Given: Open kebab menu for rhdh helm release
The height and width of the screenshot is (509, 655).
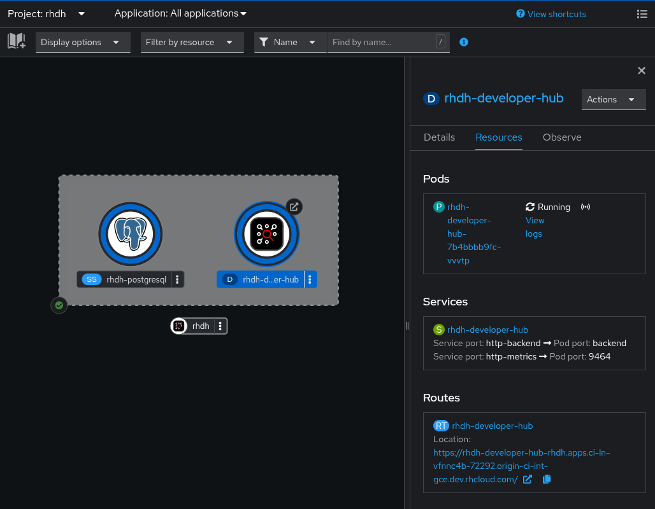Looking at the screenshot, I should coord(220,326).
